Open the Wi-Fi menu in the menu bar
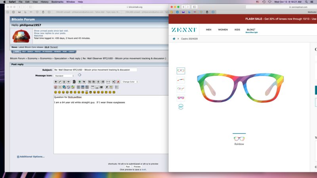317x178 pixels. coord(270,2)
